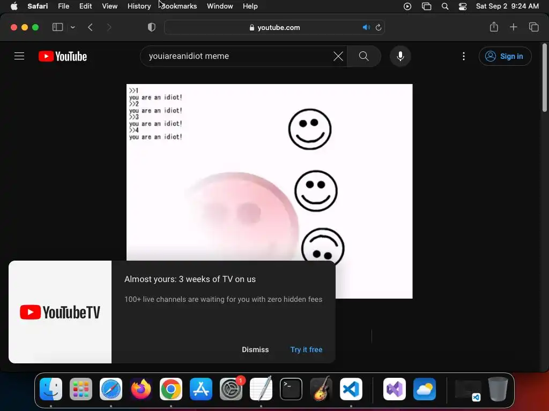The width and height of the screenshot is (549, 411).
Task: Open the App Store from Dock
Action: (201, 389)
